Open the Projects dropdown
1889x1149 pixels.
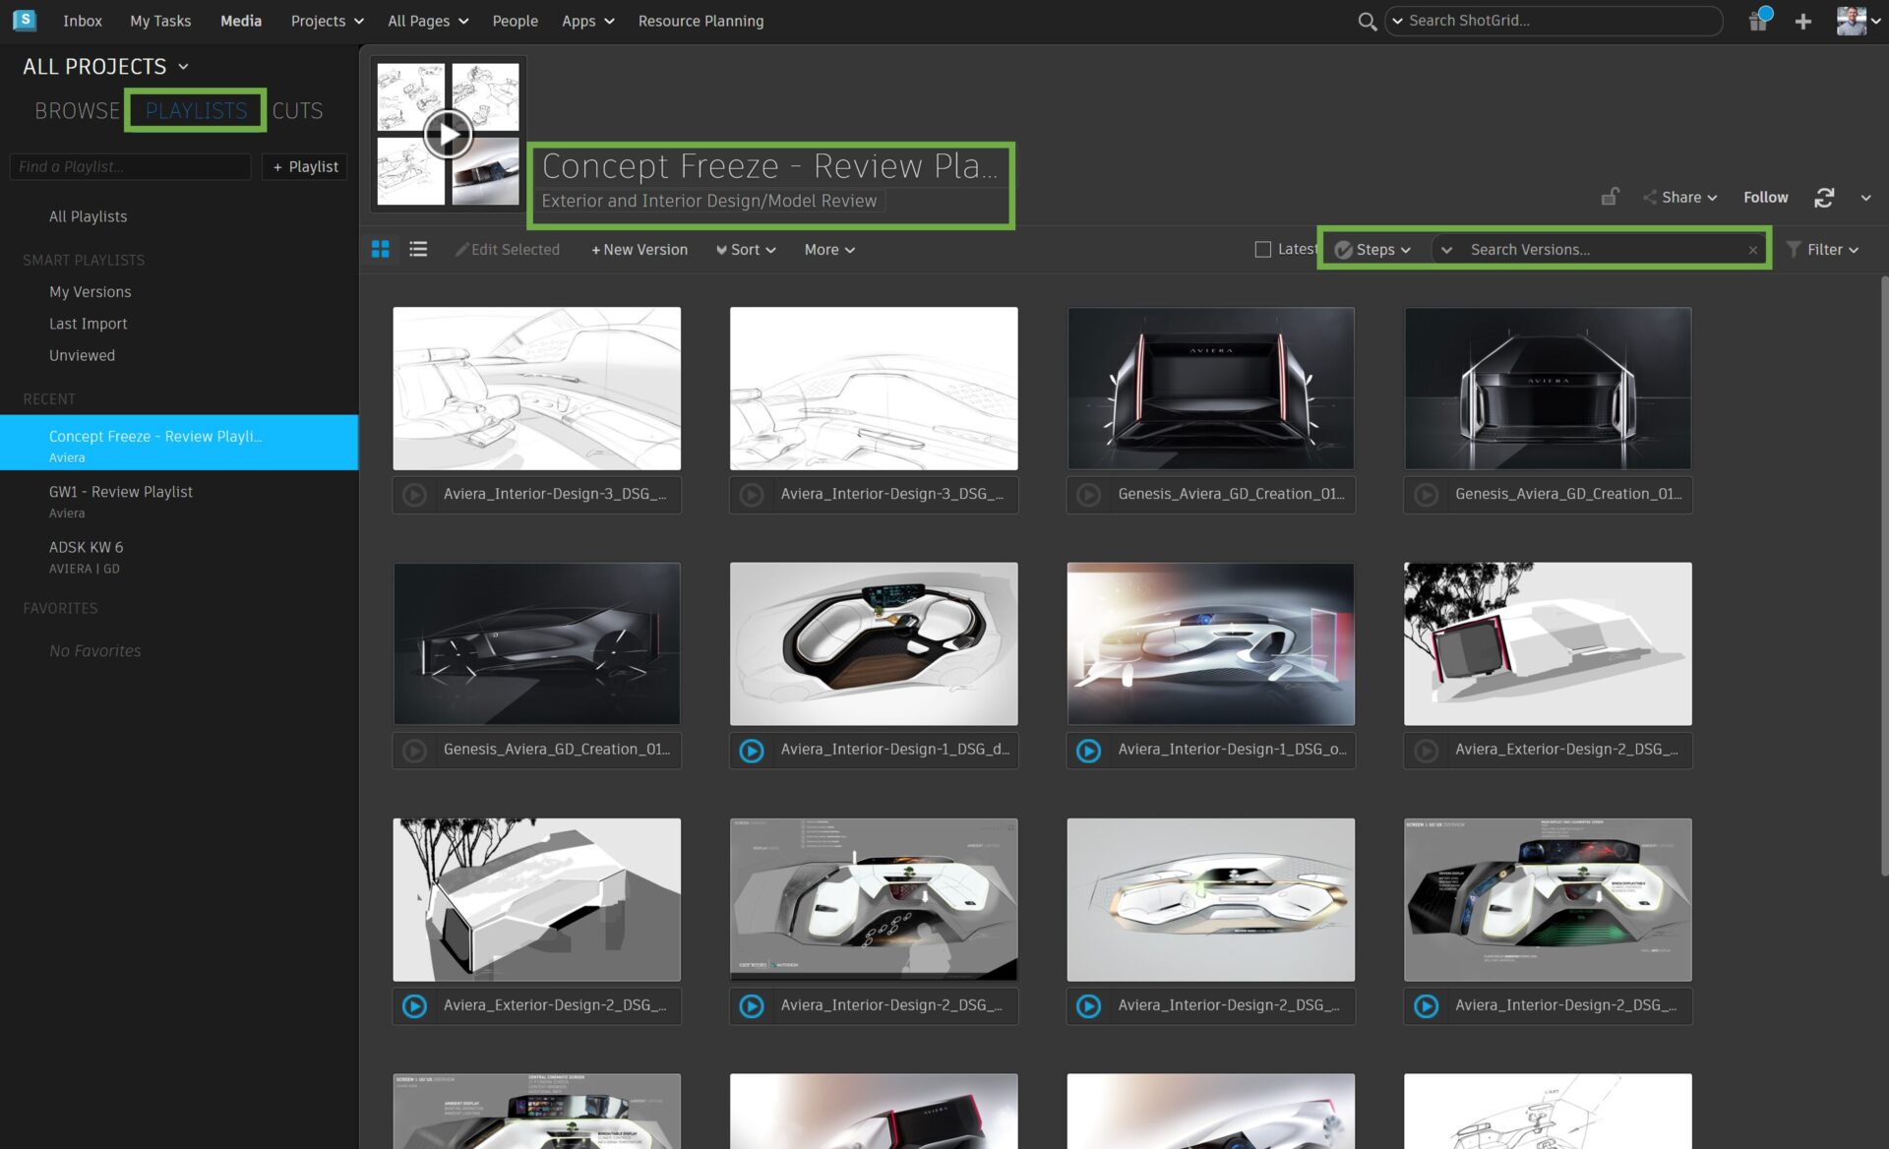point(326,21)
